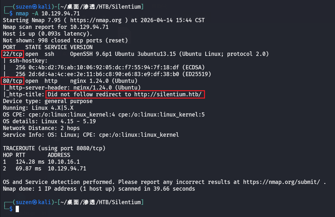Open the https://nmap.org/submit/ link
Viewport: 335px width, 217px height.
[x=282, y=182]
